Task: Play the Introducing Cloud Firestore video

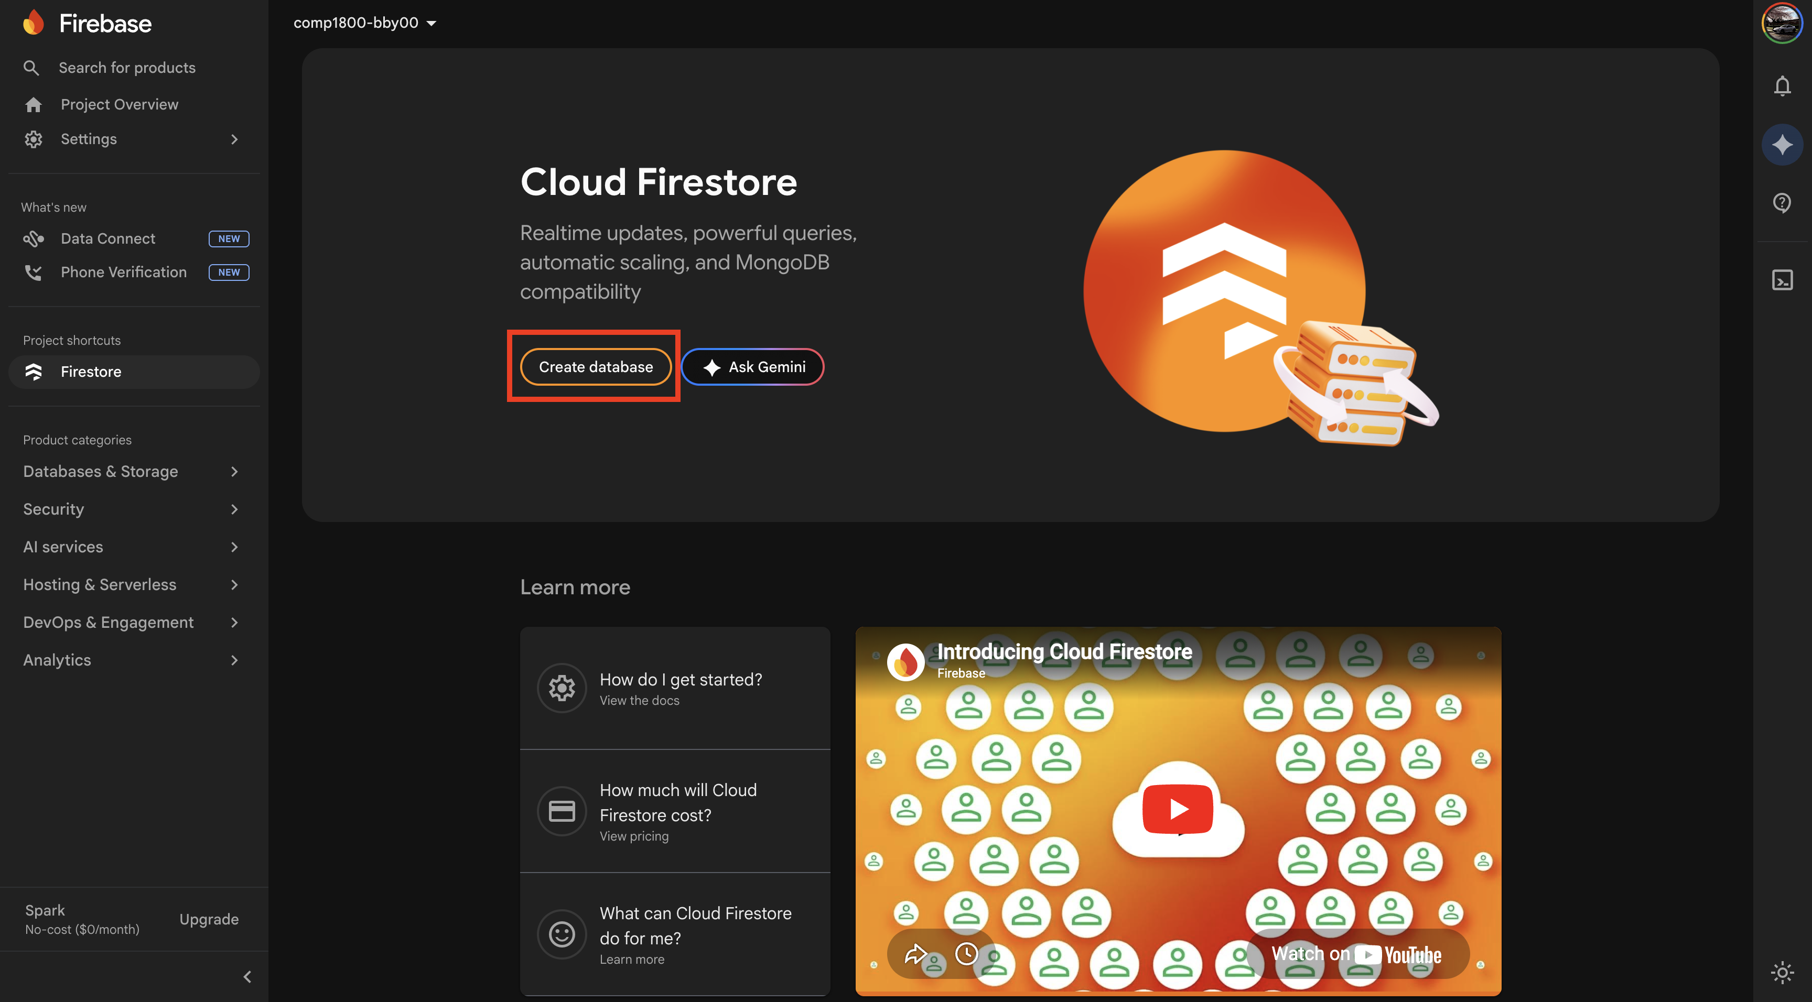Action: pyautogui.click(x=1178, y=809)
